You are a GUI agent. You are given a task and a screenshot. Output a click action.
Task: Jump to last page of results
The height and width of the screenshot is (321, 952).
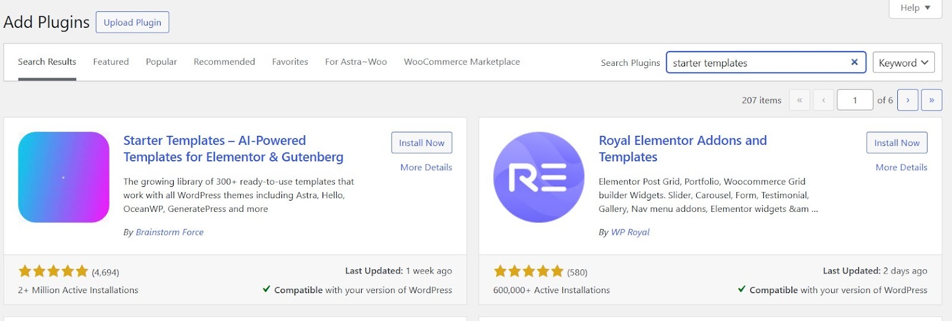pyautogui.click(x=931, y=100)
